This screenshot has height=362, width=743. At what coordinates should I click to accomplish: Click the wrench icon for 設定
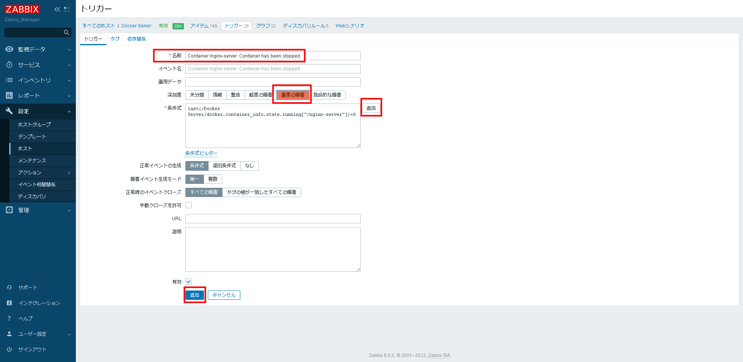click(9, 111)
